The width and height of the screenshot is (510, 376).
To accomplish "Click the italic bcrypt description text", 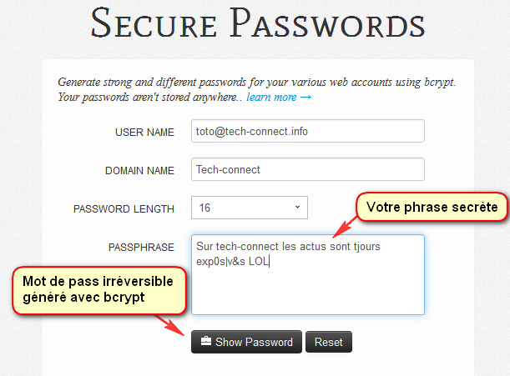I will [256, 89].
